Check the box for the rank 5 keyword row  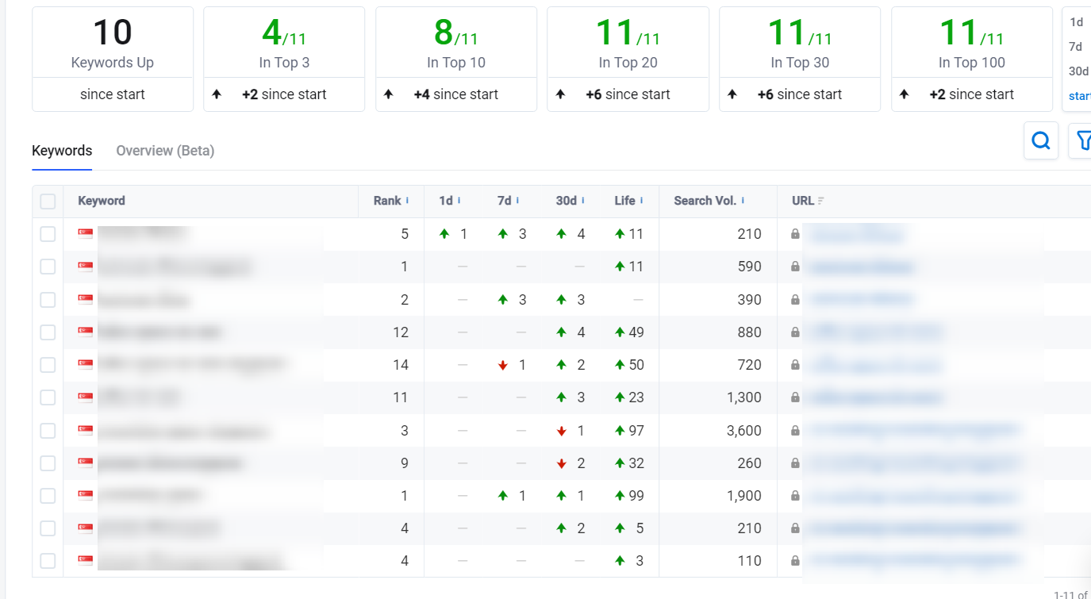48,234
